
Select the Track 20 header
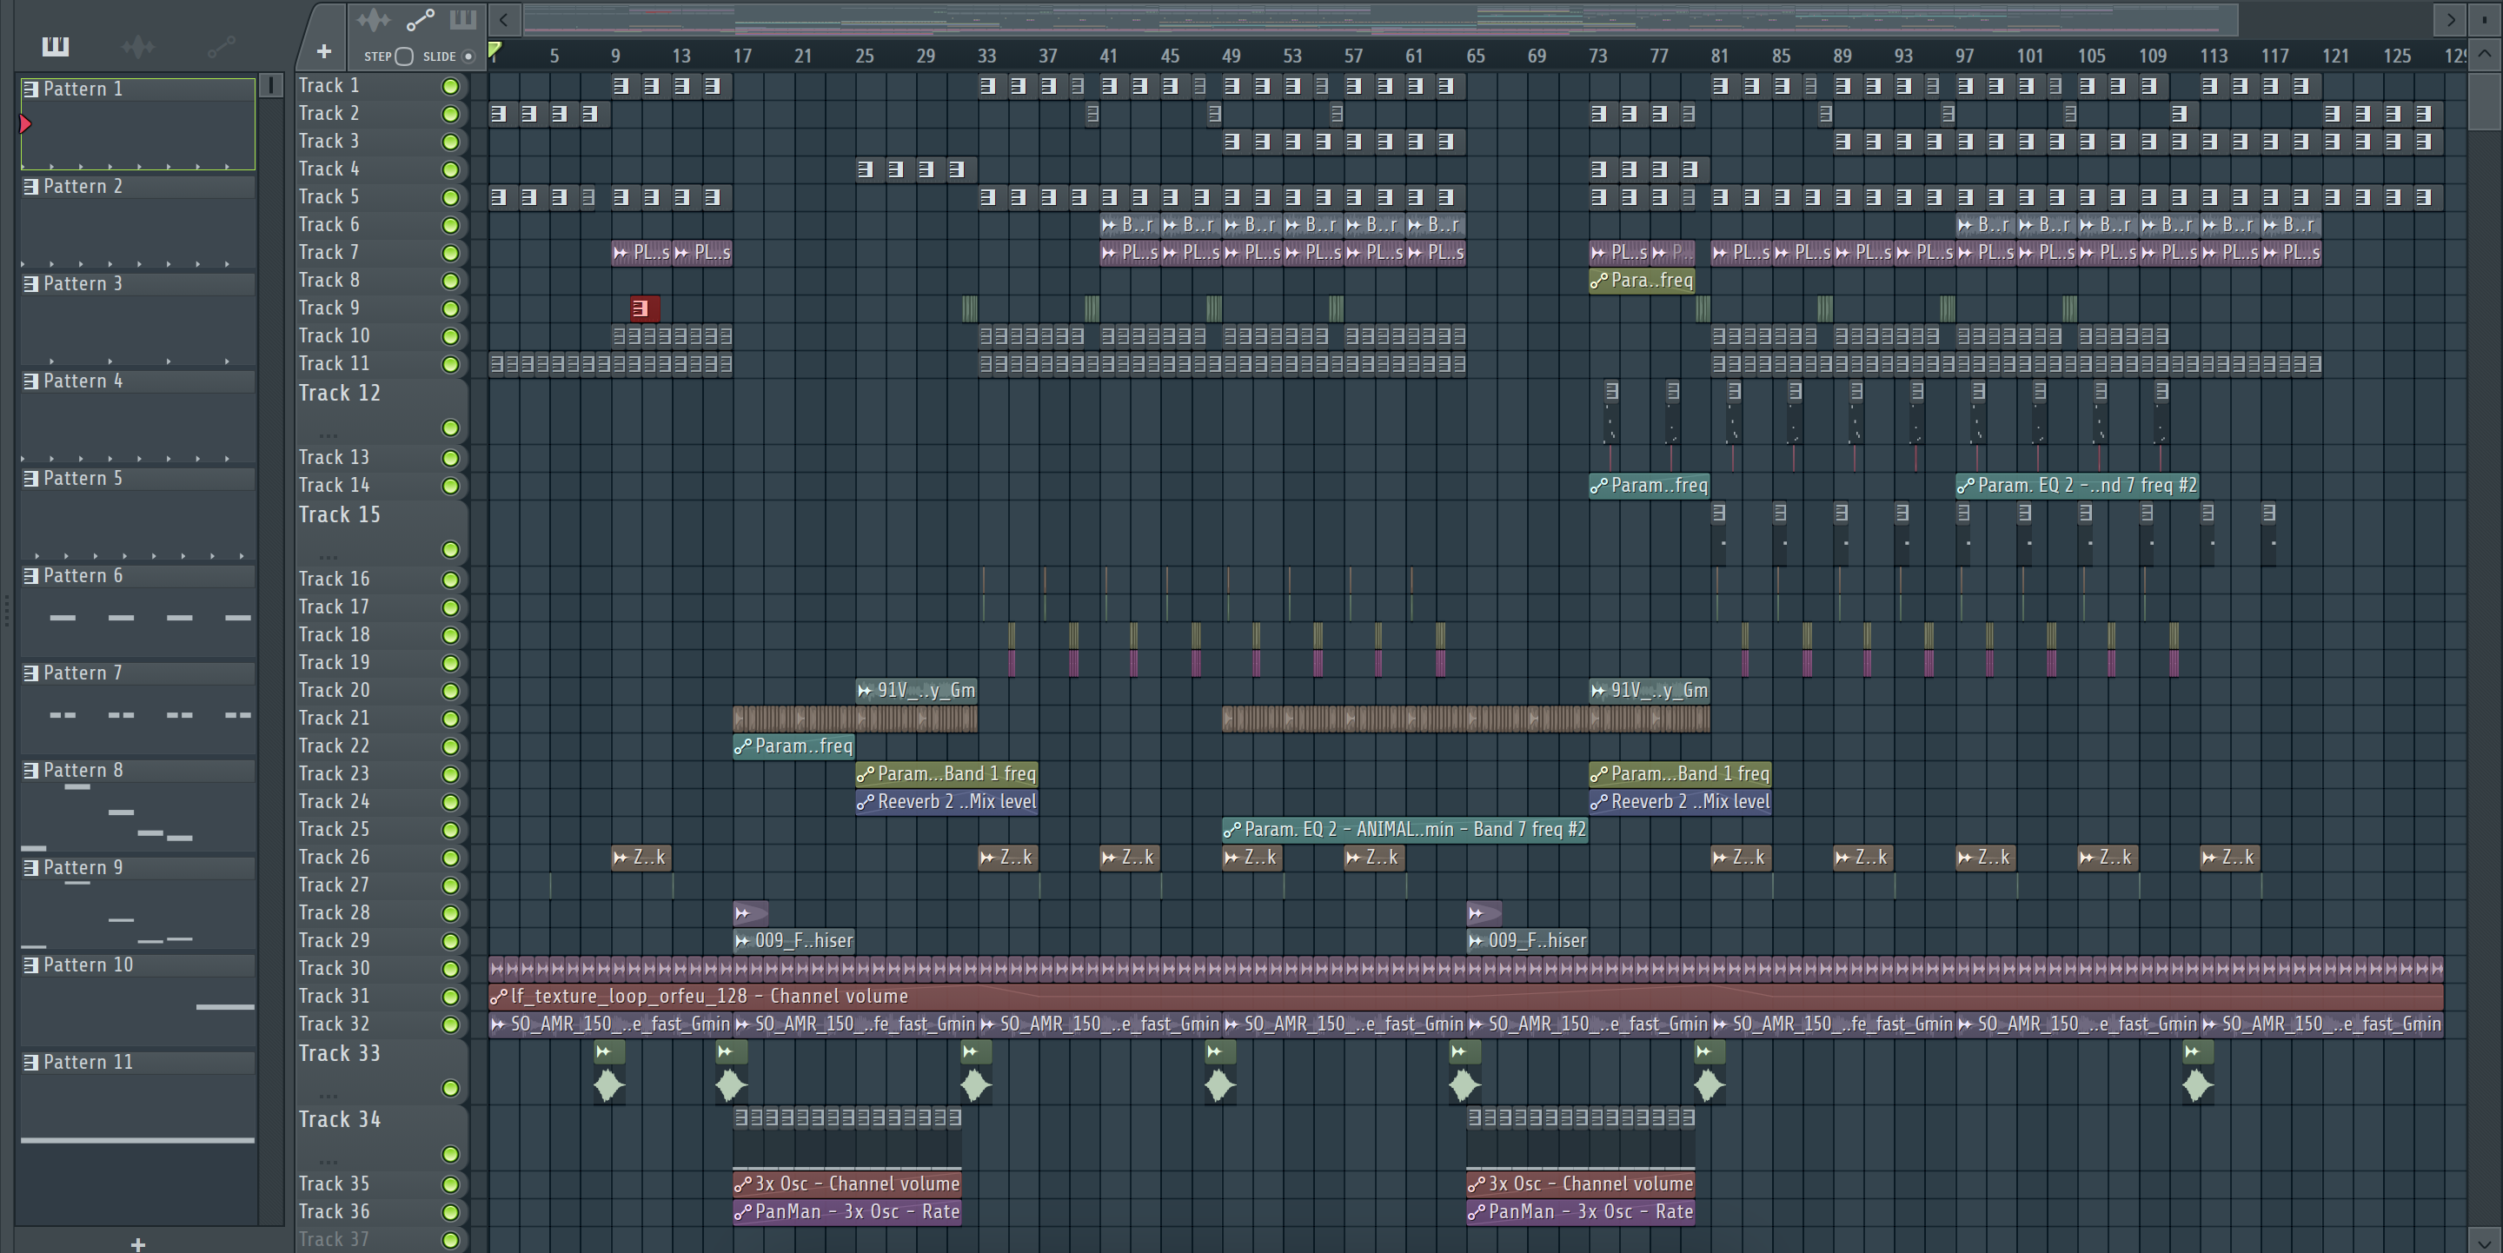tap(381, 691)
